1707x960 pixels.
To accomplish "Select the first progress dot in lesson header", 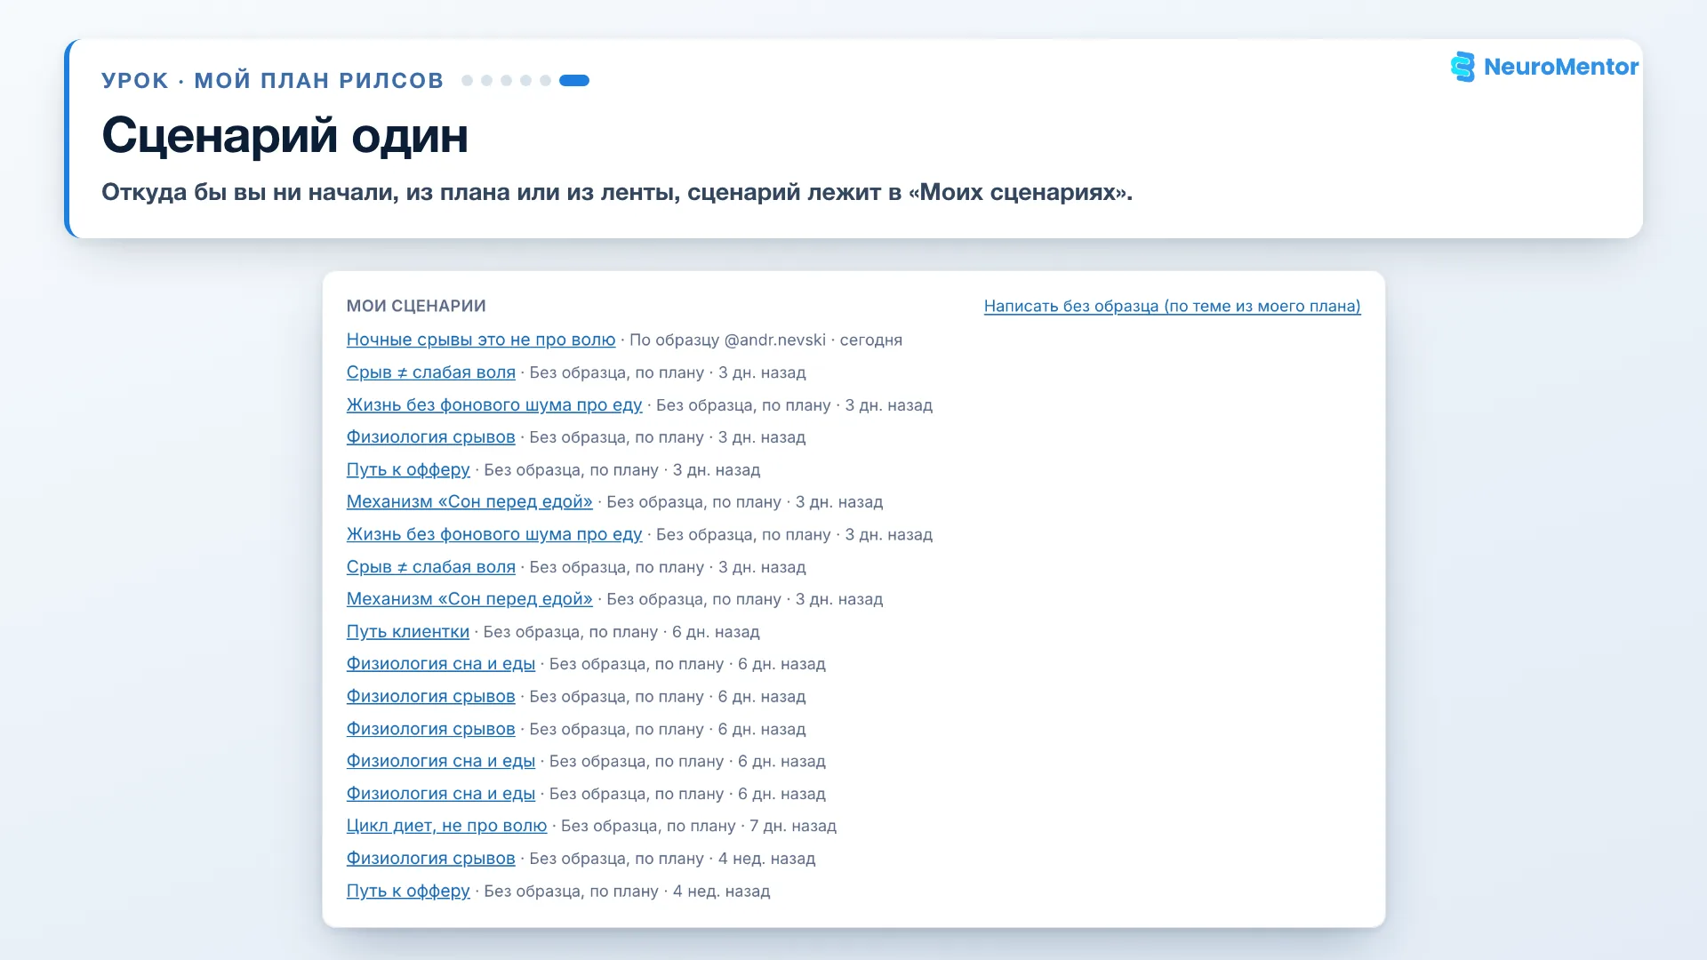I will 467,81.
